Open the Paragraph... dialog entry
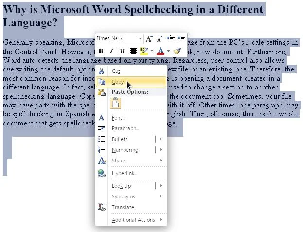 pyautogui.click(x=131, y=128)
